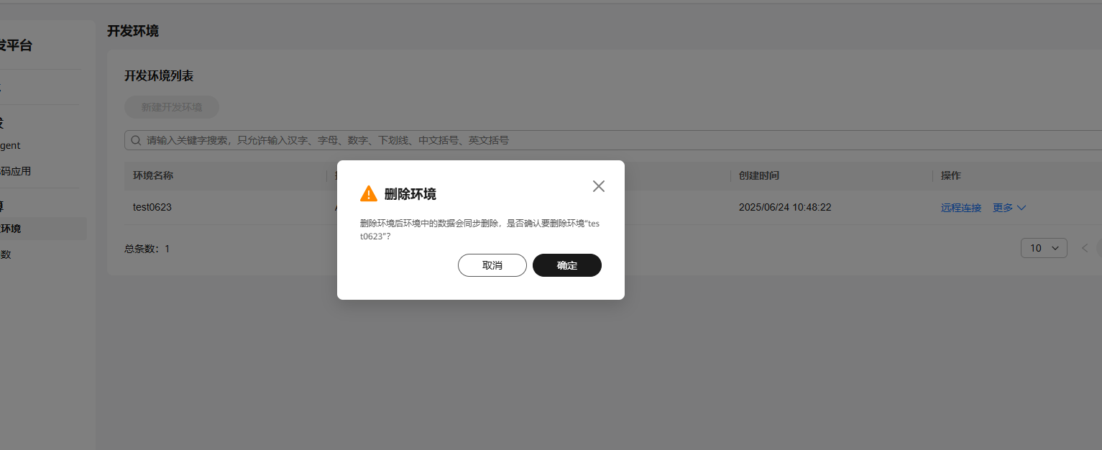Image resolution: width=1102 pixels, height=450 pixels.
Task: Focus the keyword search input field
Action: click(x=613, y=140)
